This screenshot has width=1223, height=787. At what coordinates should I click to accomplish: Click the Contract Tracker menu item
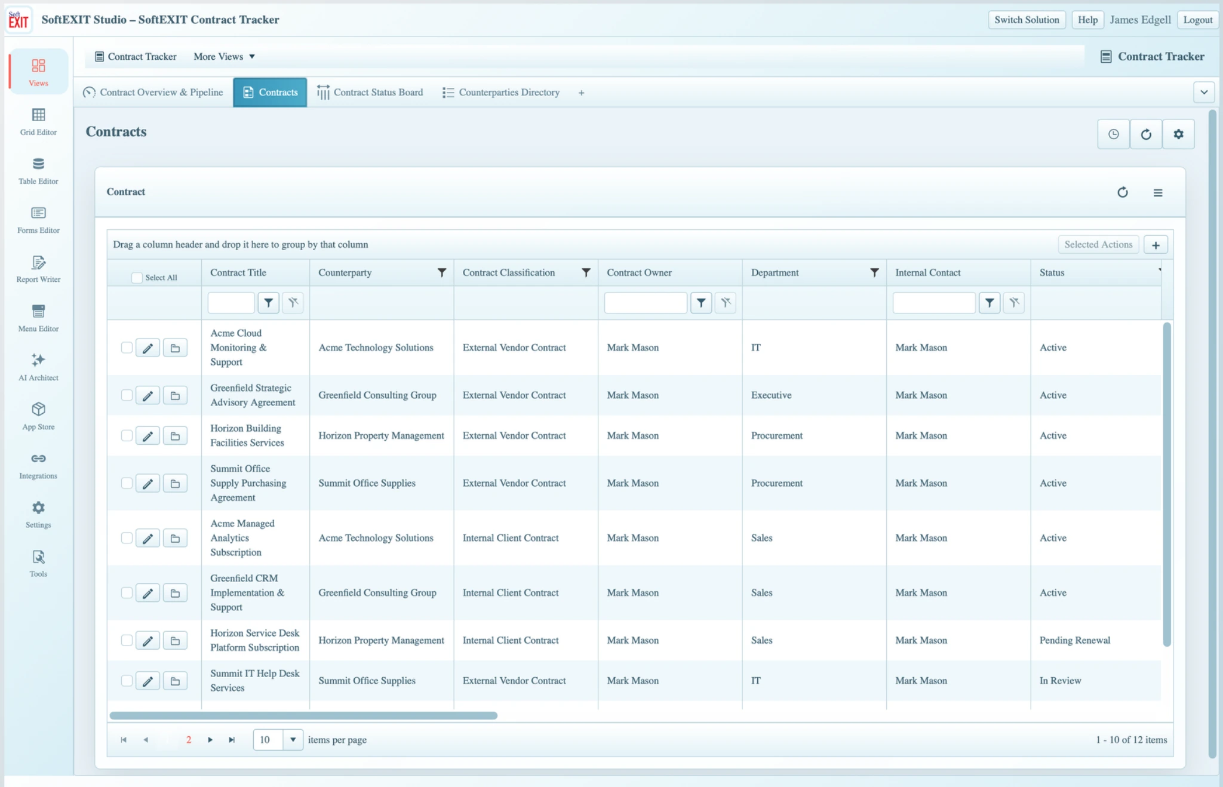click(136, 57)
